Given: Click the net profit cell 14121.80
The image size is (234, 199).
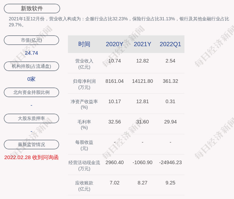Looking at the screenshot, I should pyautogui.click(x=142, y=81).
